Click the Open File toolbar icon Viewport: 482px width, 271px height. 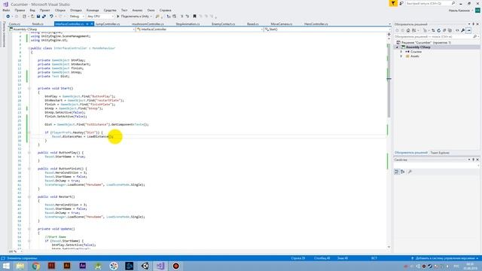(32, 17)
